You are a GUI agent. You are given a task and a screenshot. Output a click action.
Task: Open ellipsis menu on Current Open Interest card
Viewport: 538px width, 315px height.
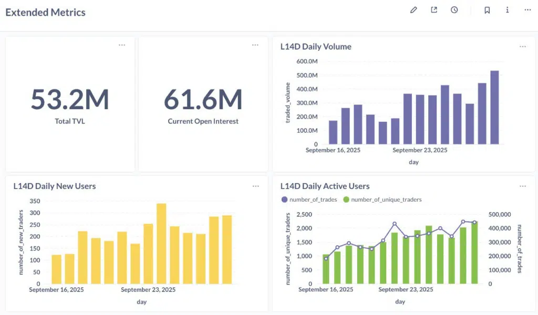[255, 45]
